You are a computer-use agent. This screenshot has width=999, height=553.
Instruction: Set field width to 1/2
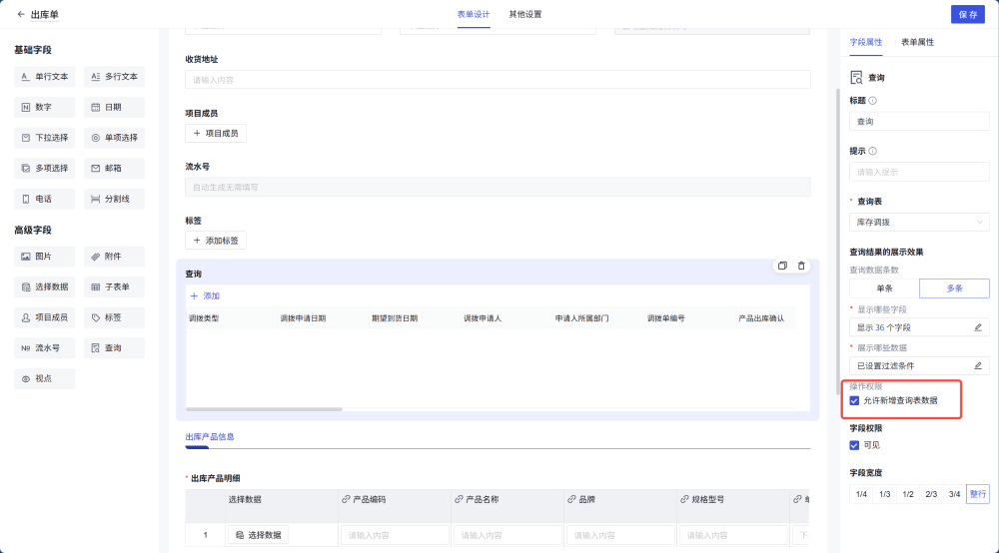[x=908, y=494]
